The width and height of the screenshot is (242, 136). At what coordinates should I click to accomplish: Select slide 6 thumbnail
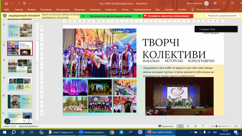coord(20,31)
